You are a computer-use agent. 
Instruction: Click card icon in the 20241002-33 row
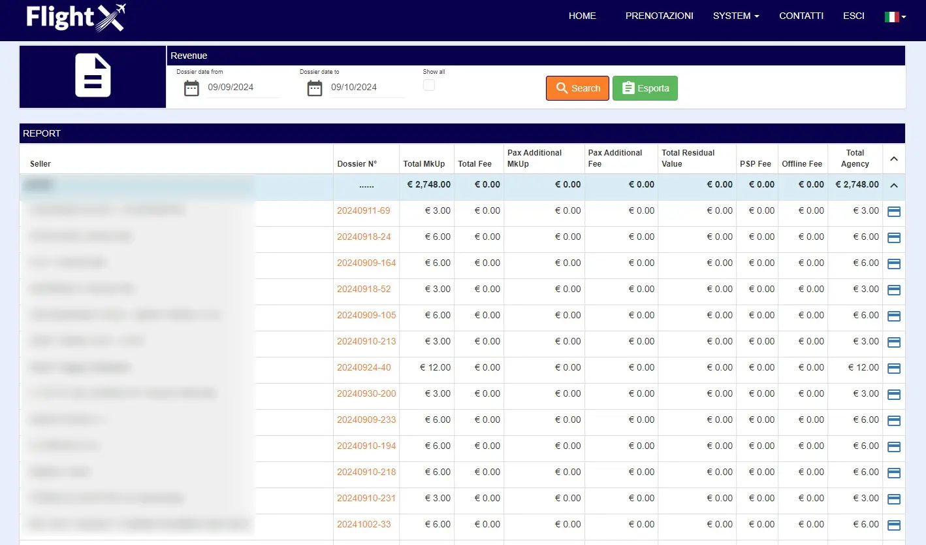(894, 525)
